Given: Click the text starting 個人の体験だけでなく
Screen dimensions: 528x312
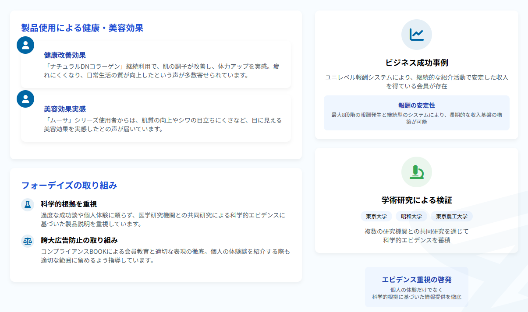Looking at the screenshot, I should tap(417, 293).
